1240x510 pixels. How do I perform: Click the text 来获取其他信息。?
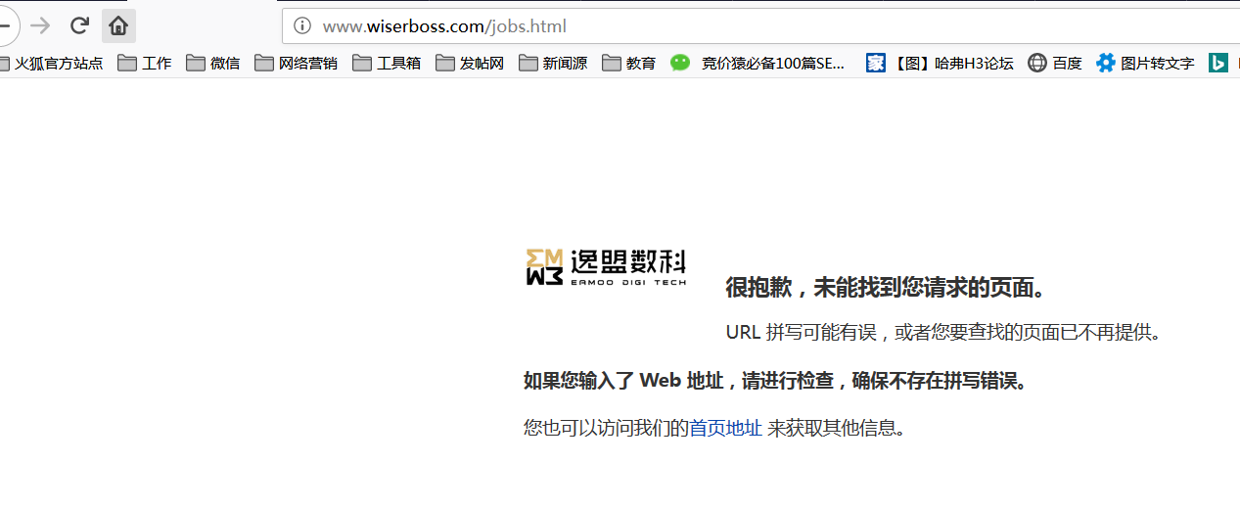coord(837,428)
